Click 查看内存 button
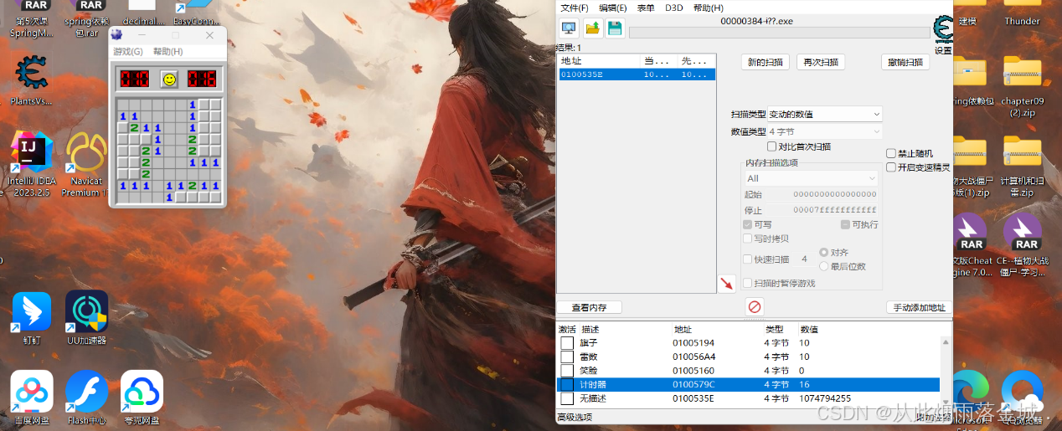The image size is (1062, 431). (x=589, y=307)
